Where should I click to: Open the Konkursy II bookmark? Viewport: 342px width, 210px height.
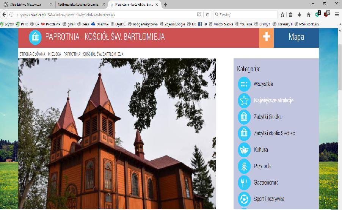coord(282,24)
